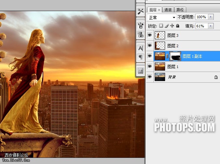Open the brushes panel icon
220x164 pixels.
point(140,25)
